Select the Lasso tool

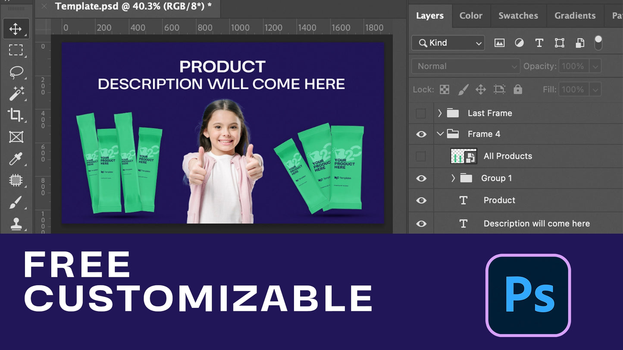click(x=16, y=71)
